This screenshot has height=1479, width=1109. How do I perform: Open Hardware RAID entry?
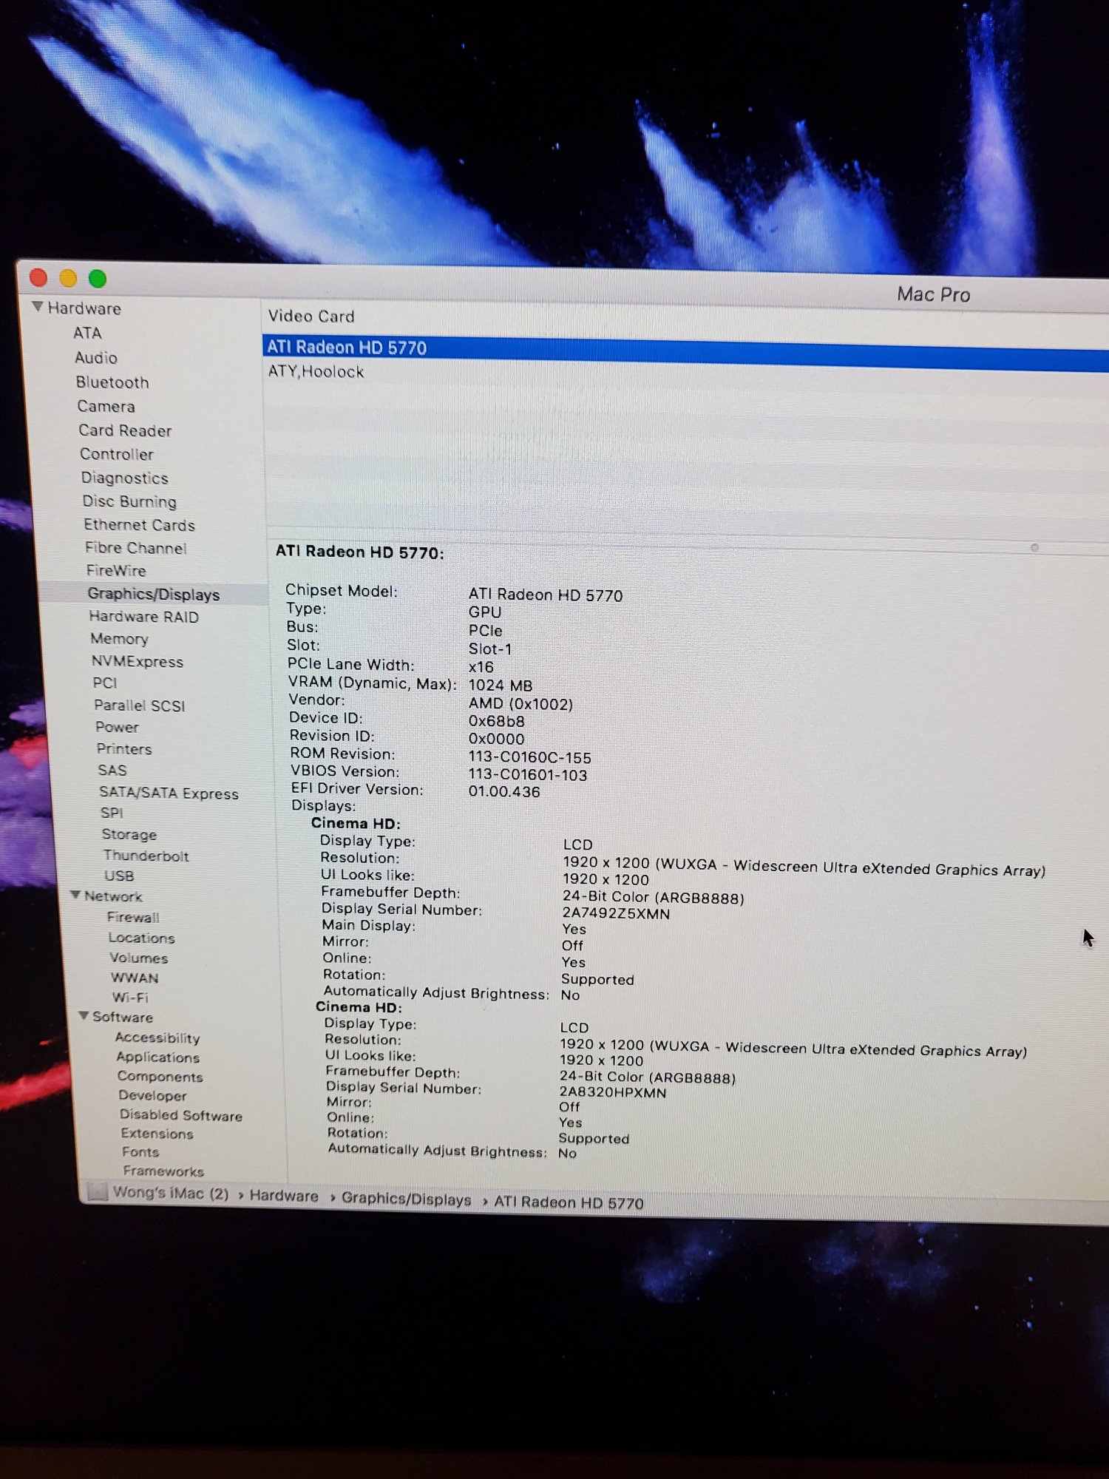[x=144, y=617]
